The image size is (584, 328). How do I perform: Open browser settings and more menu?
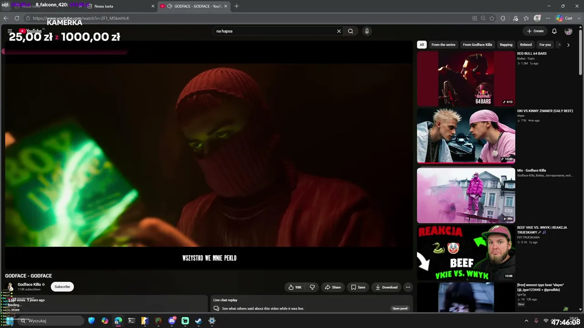click(x=548, y=18)
